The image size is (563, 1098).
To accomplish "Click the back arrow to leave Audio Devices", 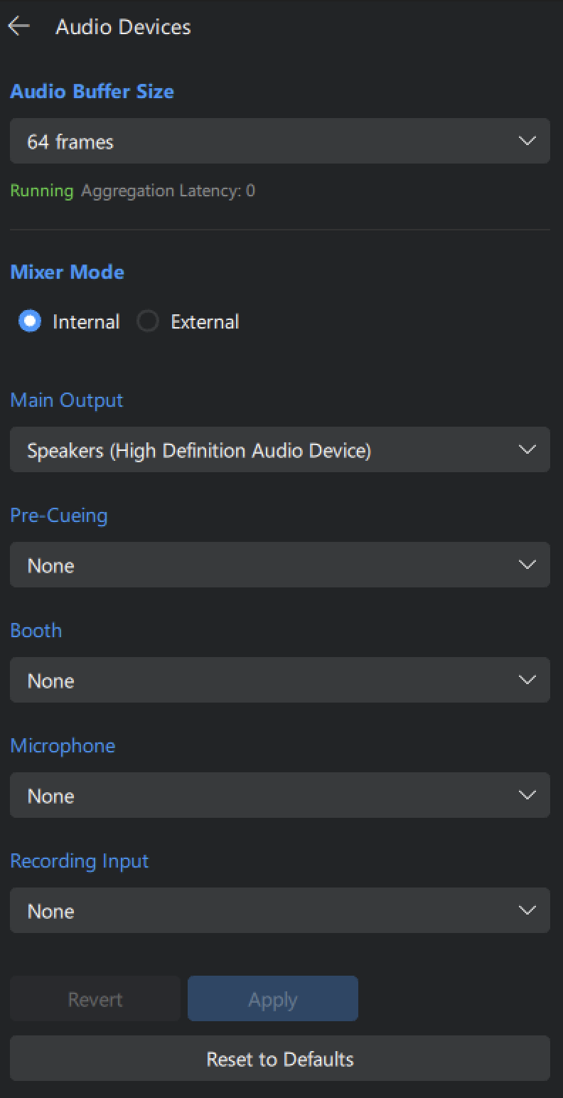I will point(19,26).
